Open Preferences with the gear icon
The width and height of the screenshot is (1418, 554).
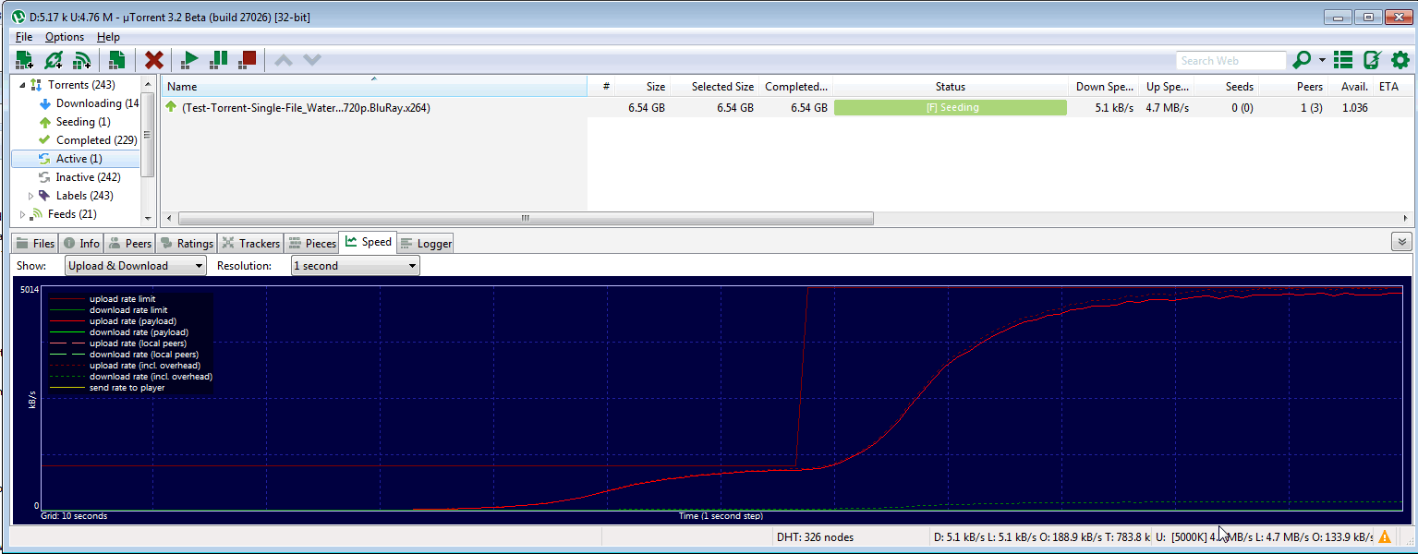click(x=1400, y=60)
